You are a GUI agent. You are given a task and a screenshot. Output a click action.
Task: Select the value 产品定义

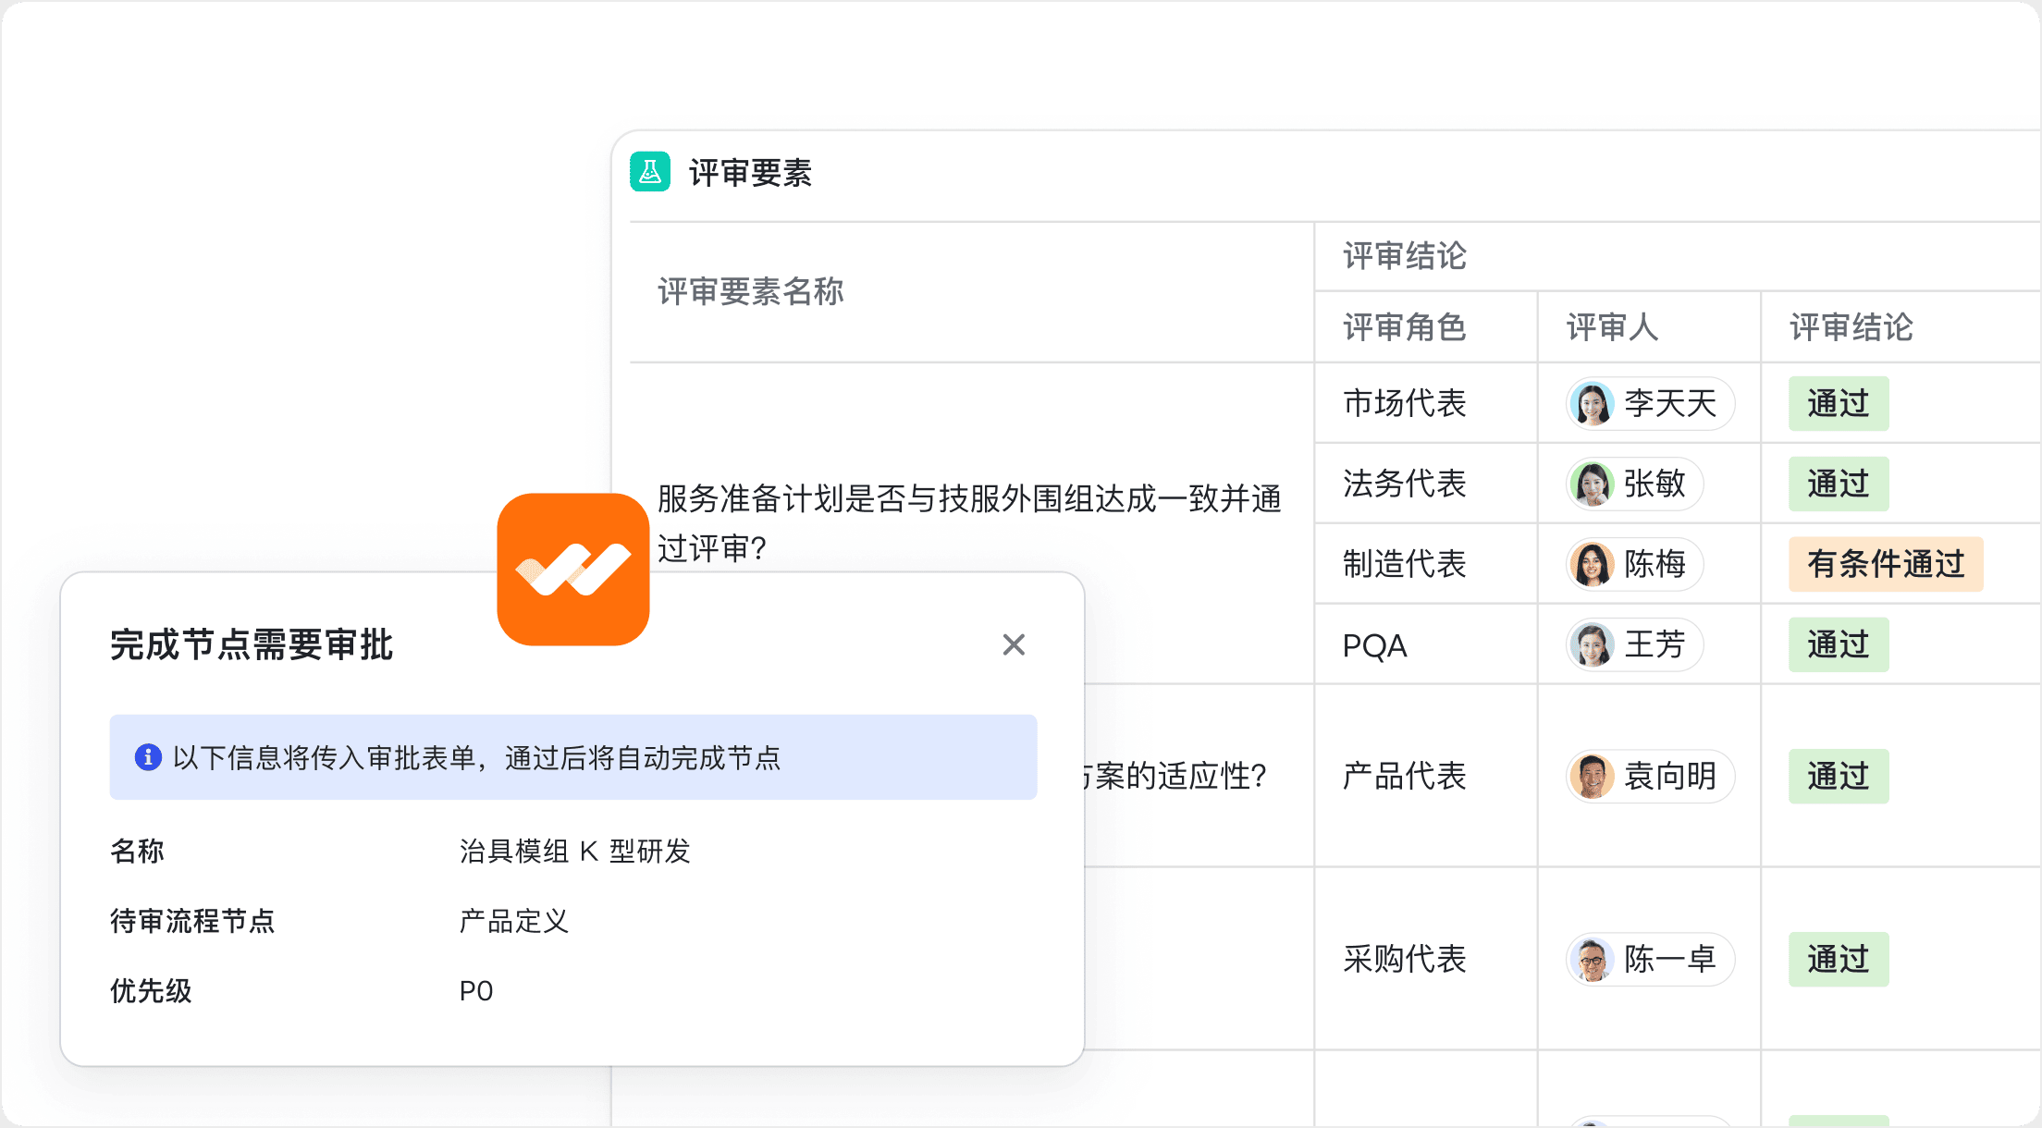[x=514, y=921]
